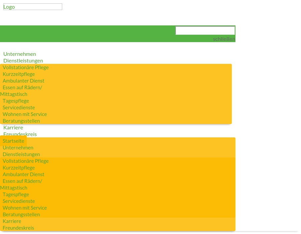The height and width of the screenshot is (234, 301).
Task: Select Vollstationäre Pflege in the upper submenu
Action: [26, 67]
